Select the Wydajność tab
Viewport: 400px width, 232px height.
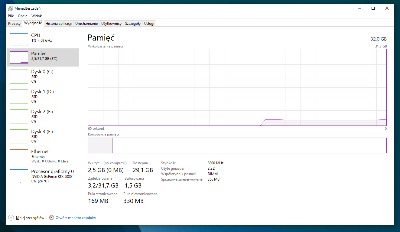33,23
